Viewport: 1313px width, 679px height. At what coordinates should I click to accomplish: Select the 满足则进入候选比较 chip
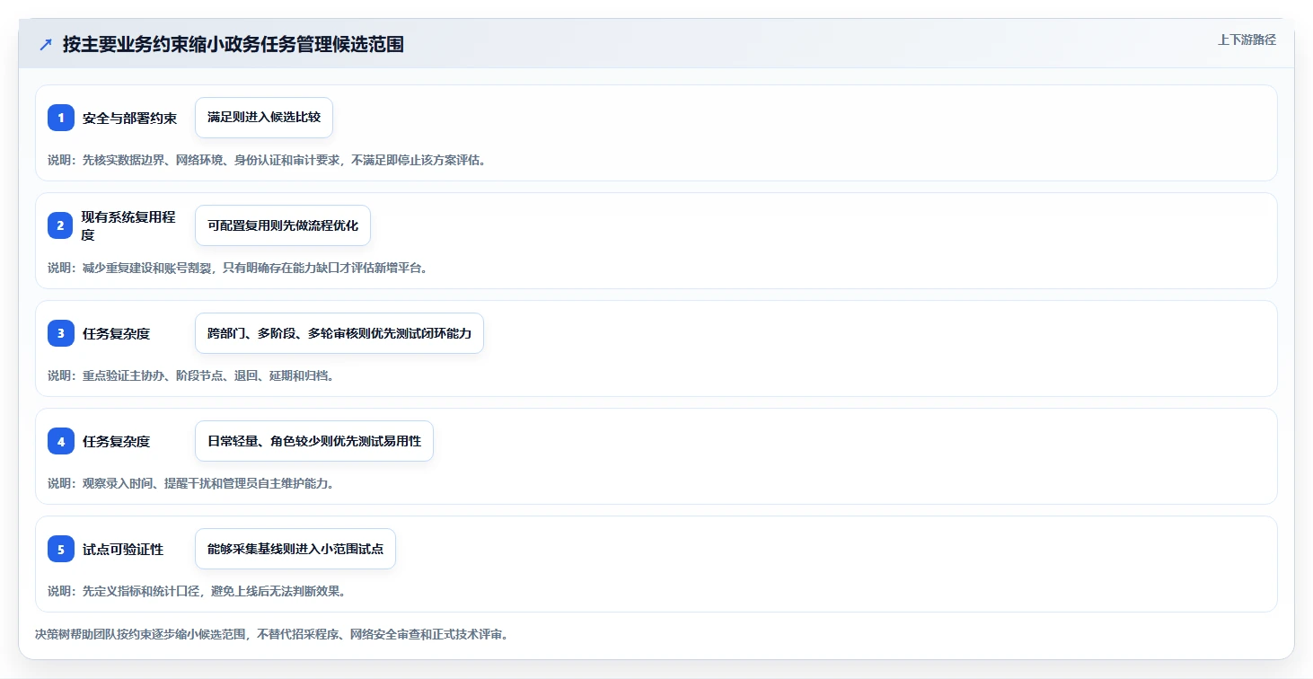coord(264,118)
